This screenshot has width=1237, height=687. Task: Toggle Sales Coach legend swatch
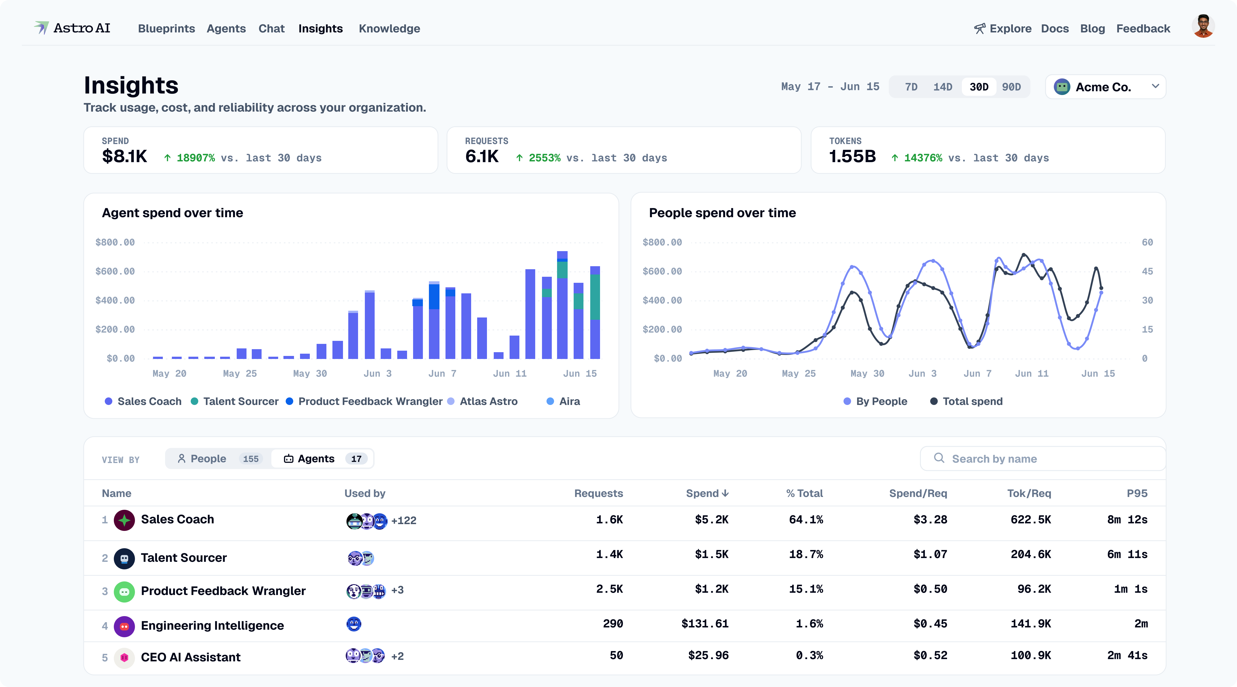109,401
